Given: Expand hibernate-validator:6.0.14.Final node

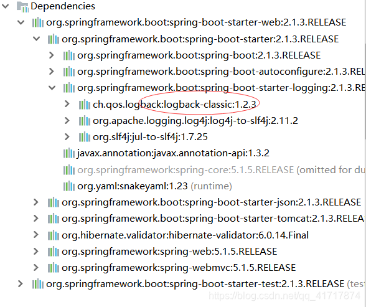Looking at the screenshot, I should pyautogui.click(x=36, y=235).
